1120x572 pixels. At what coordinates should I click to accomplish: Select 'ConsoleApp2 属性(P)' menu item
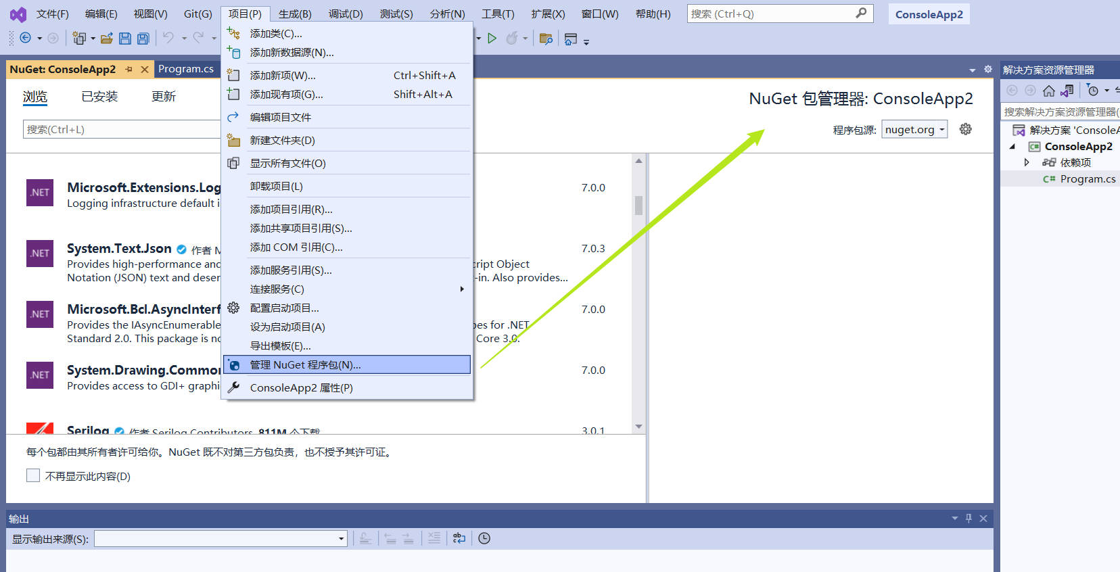point(348,387)
